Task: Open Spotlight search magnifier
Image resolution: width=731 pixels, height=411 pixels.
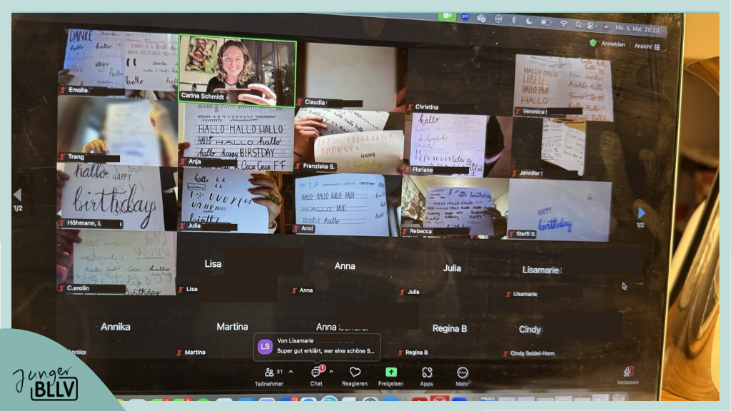Action: coord(578,25)
